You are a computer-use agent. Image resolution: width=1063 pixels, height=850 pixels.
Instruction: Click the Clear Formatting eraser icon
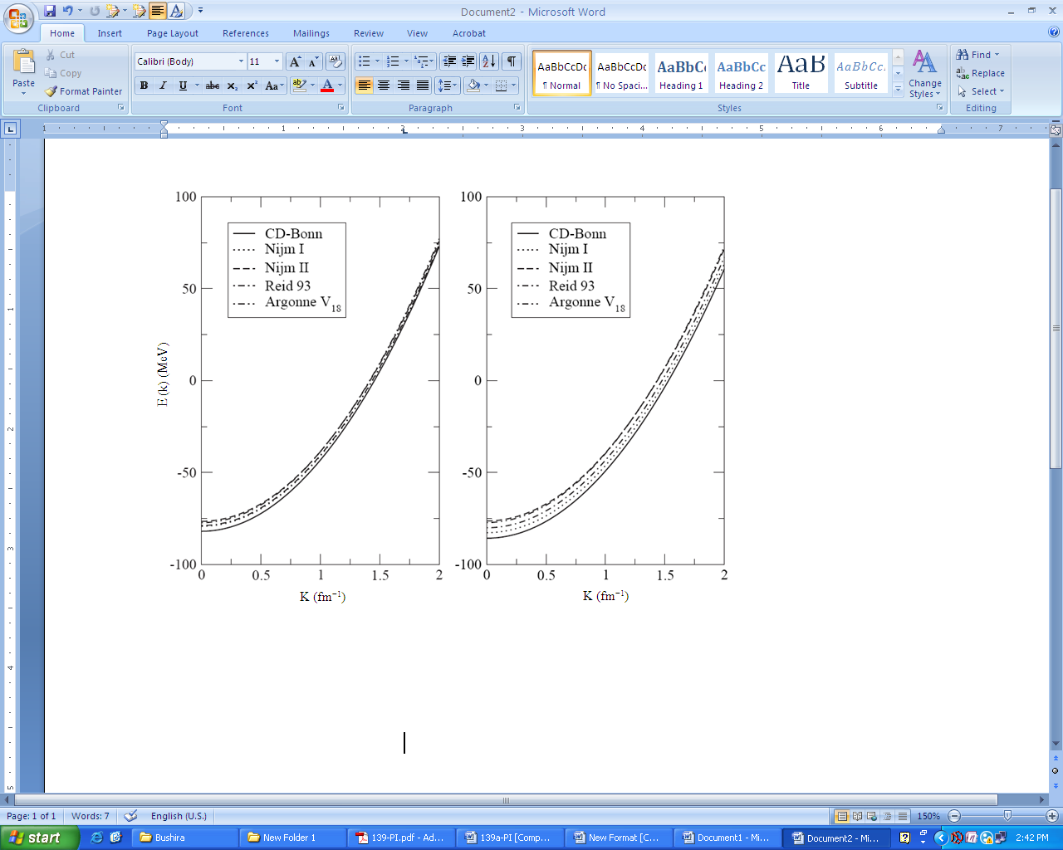pos(336,61)
